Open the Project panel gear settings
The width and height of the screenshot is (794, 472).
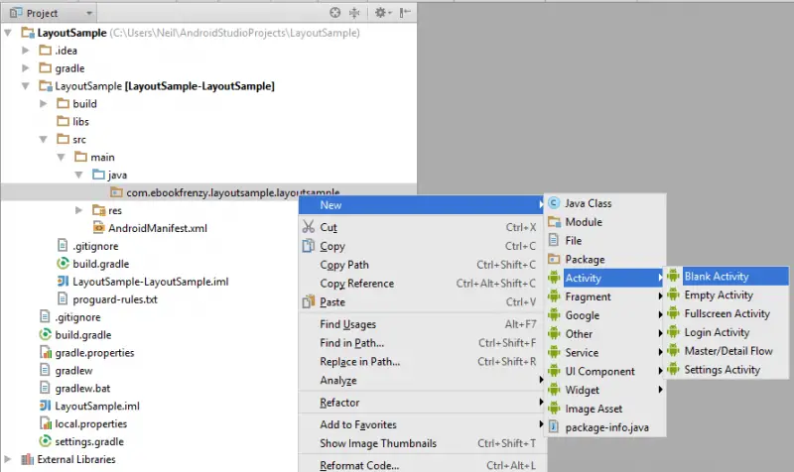coord(378,14)
